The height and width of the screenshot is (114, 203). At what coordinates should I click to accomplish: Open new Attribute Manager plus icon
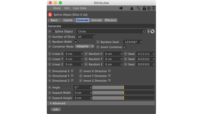tap(153, 8)
